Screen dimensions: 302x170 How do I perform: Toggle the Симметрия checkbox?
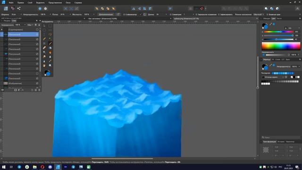pos(171,15)
